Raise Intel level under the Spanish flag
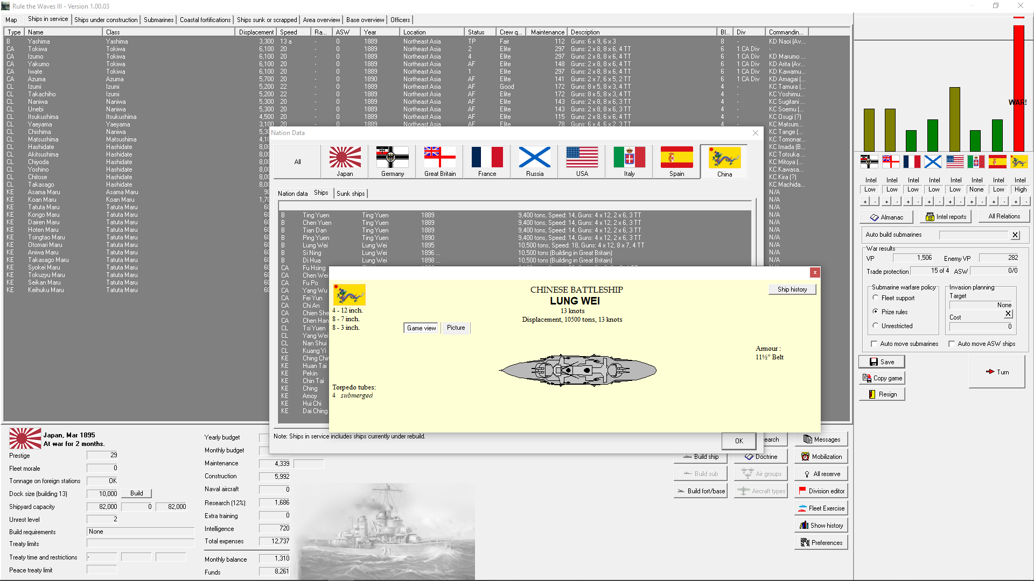The image size is (1034, 581). (994, 202)
